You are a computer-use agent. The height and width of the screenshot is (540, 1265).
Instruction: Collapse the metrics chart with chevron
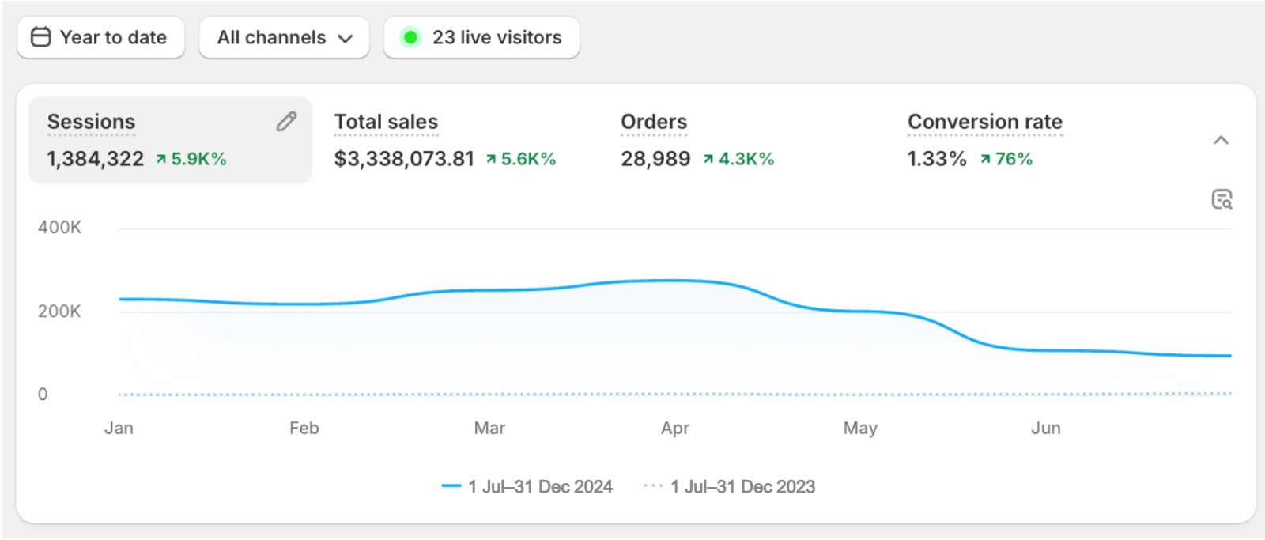[x=1221, y=141]
